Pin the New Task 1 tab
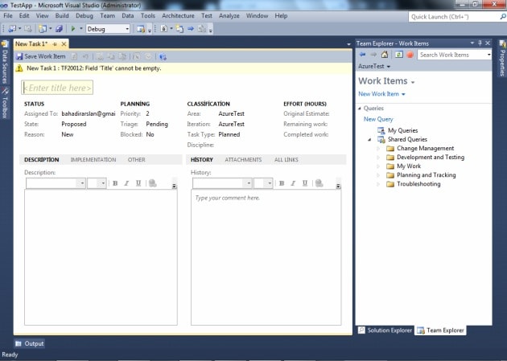This screenshot has width=507, height=361. point(55,44)
